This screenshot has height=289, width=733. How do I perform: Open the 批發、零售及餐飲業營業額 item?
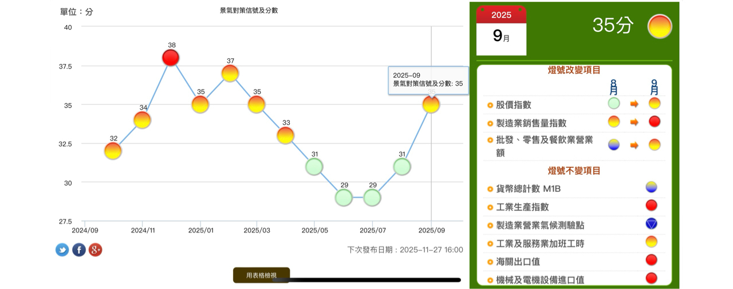[544, 146]
